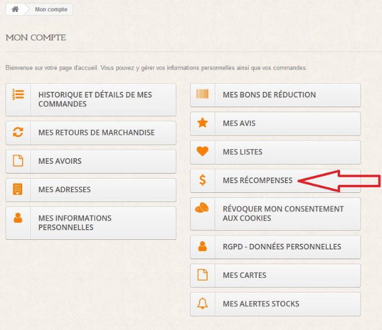Click the person icon beside RGPD

pos(203,246)
